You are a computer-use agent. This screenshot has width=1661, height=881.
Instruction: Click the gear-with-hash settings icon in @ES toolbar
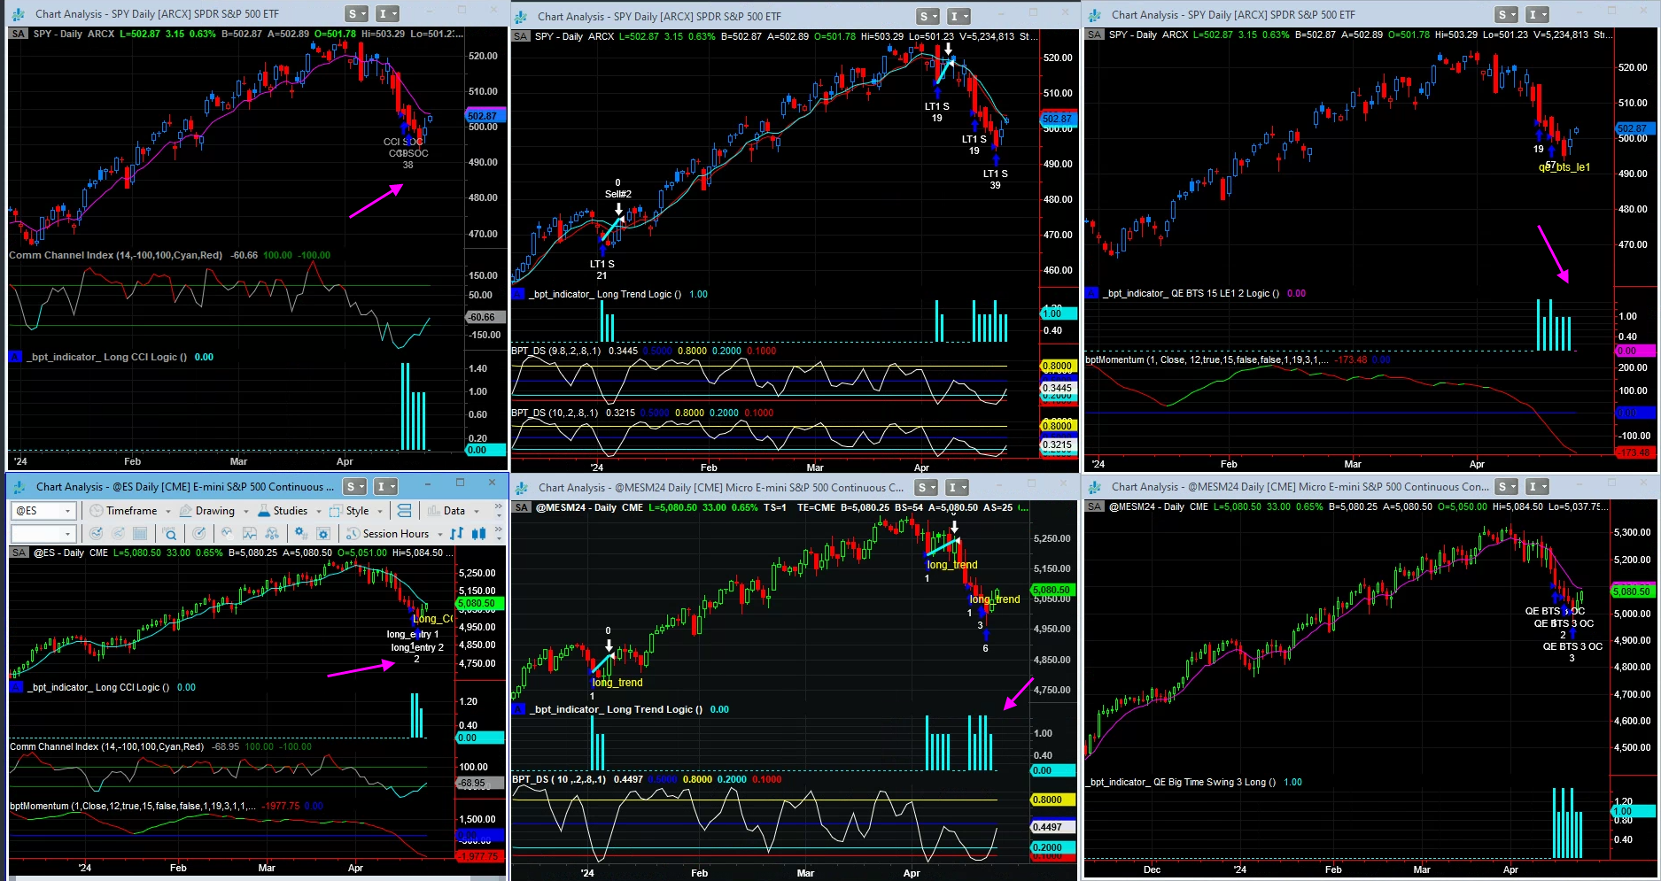point(301,534)
